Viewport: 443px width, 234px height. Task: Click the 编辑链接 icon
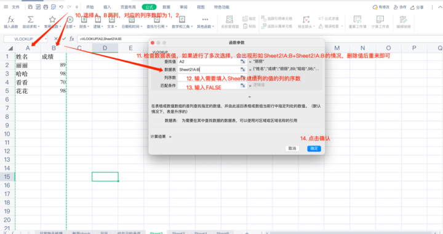(403, 20)
